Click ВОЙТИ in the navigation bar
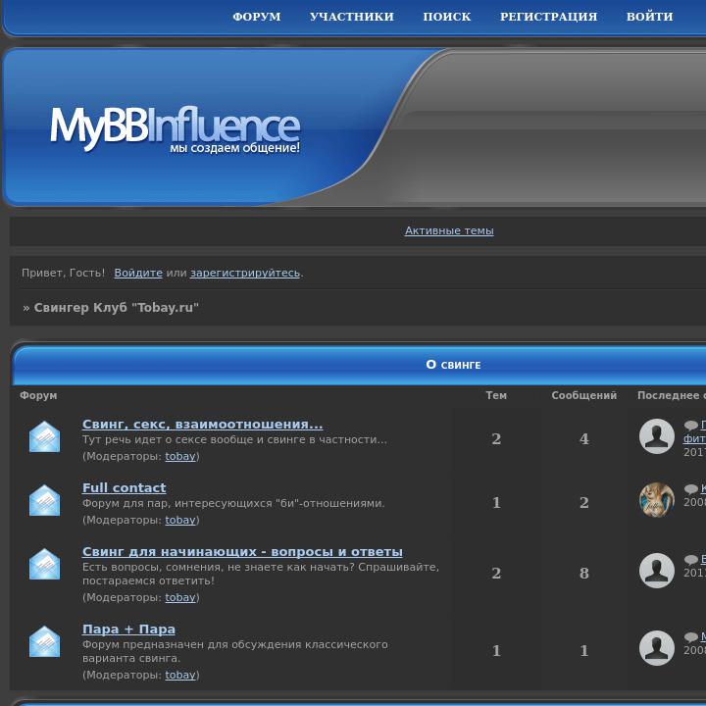706x706 pixels. point(649,17)
